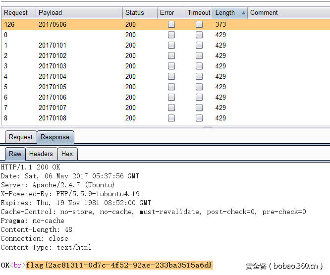Select result row with payload 20170103
Image resolution: width=330 pixels, height=275 pixels.
[x=53, y=66]
